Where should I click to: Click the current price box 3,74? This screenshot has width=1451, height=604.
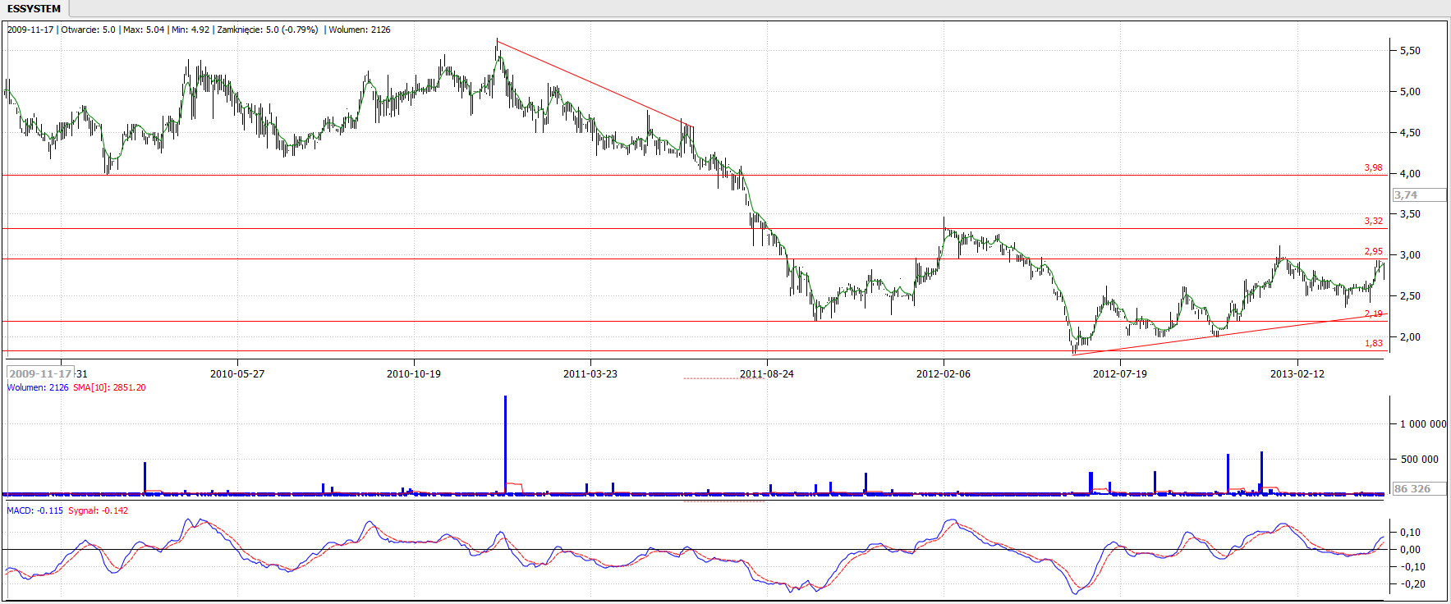[1419, 195]
